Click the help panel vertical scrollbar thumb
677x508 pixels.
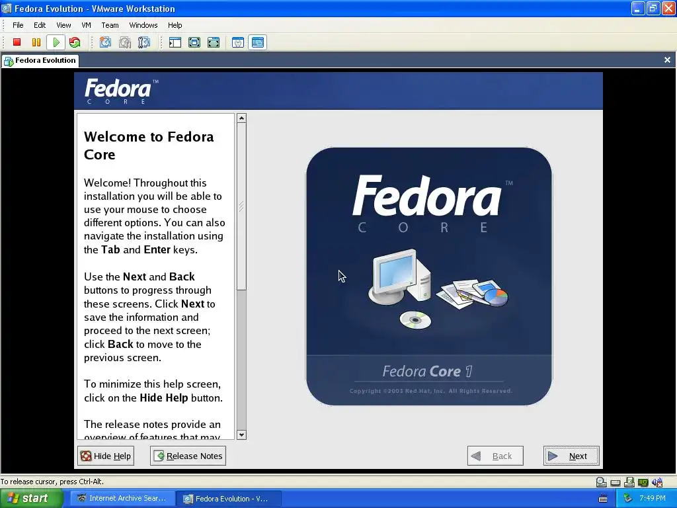[242, 206]
